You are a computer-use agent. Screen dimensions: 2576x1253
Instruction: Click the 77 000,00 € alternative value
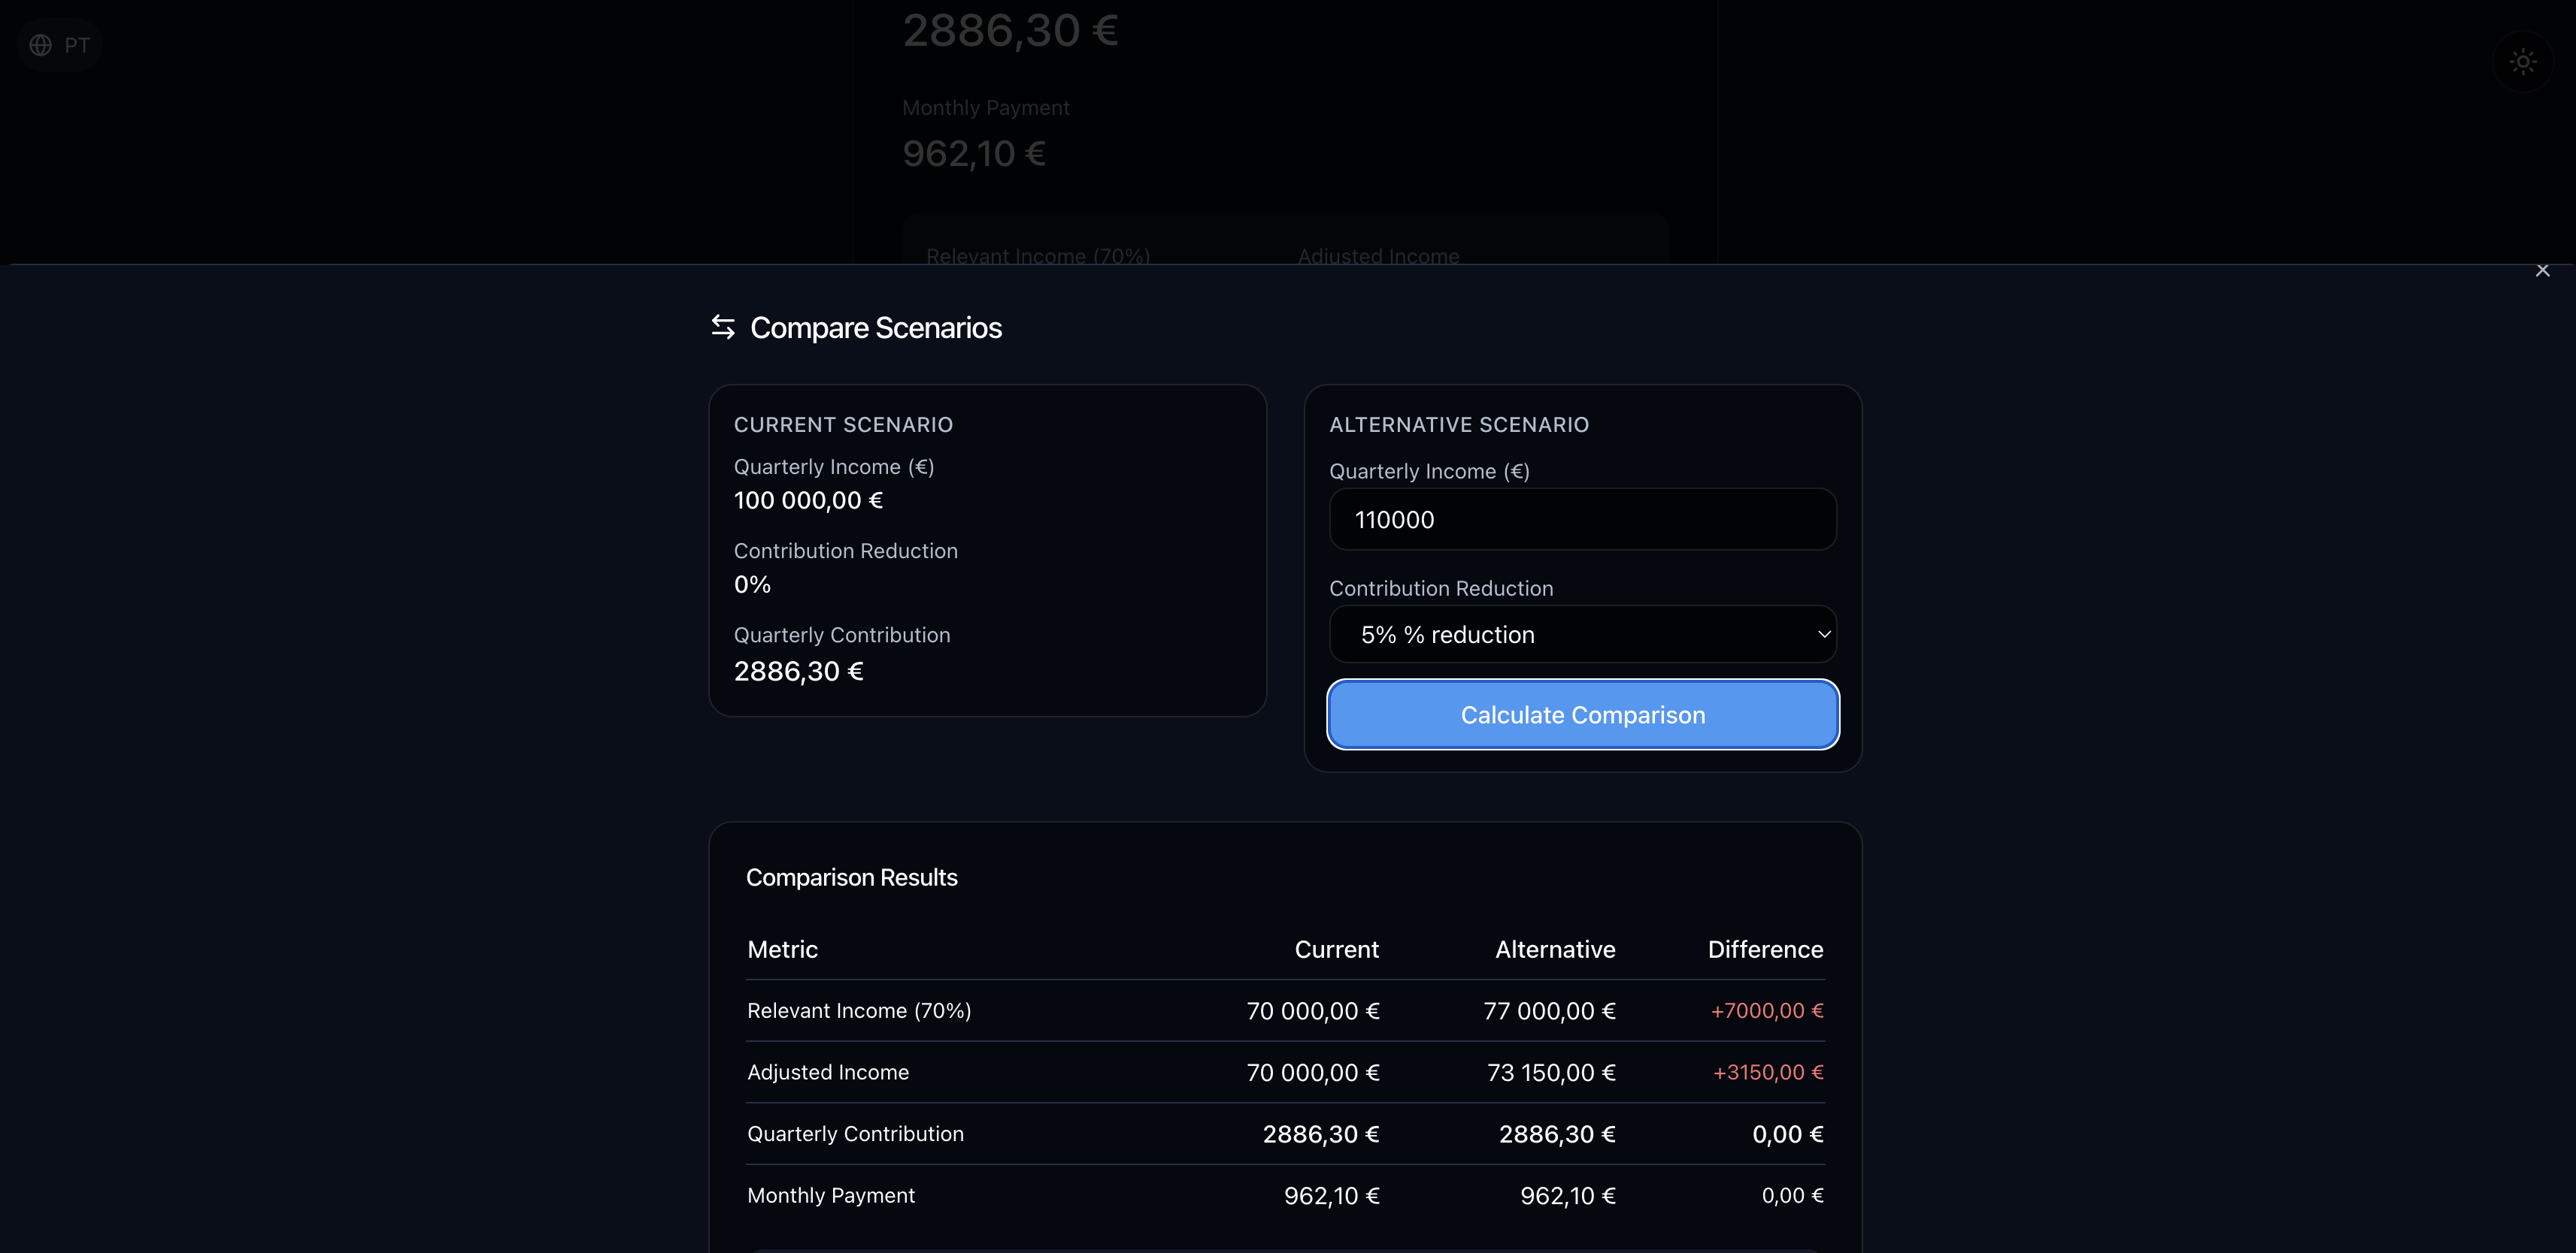click(1549, 1011)
